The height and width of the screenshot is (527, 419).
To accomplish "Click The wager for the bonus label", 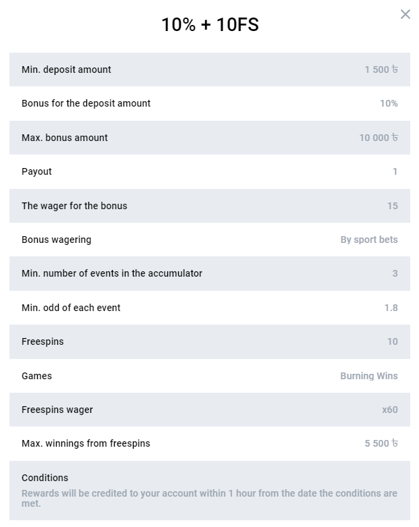I will (x=75, y=206).
